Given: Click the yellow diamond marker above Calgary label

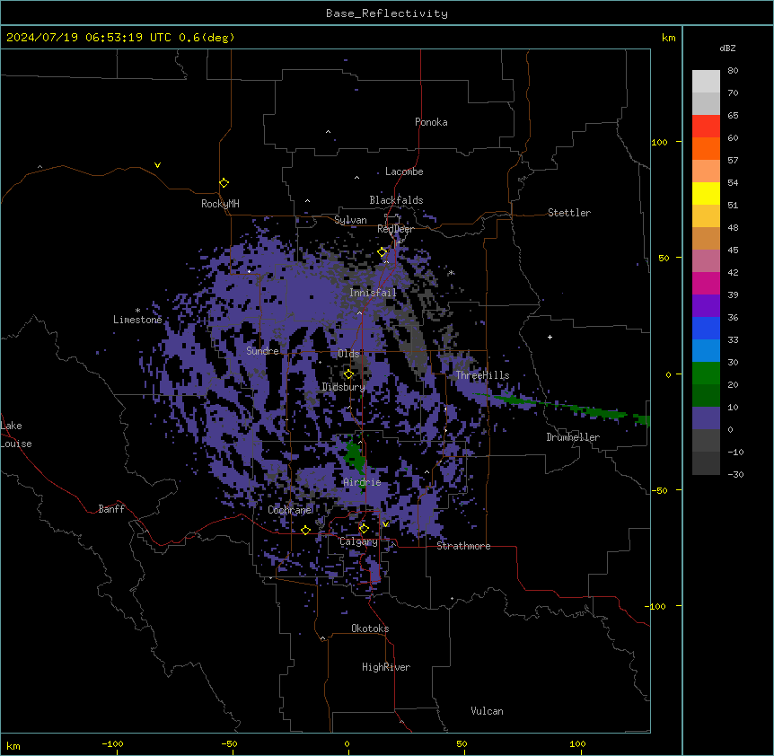Looking at the screenshot, I should pos(364,529).
